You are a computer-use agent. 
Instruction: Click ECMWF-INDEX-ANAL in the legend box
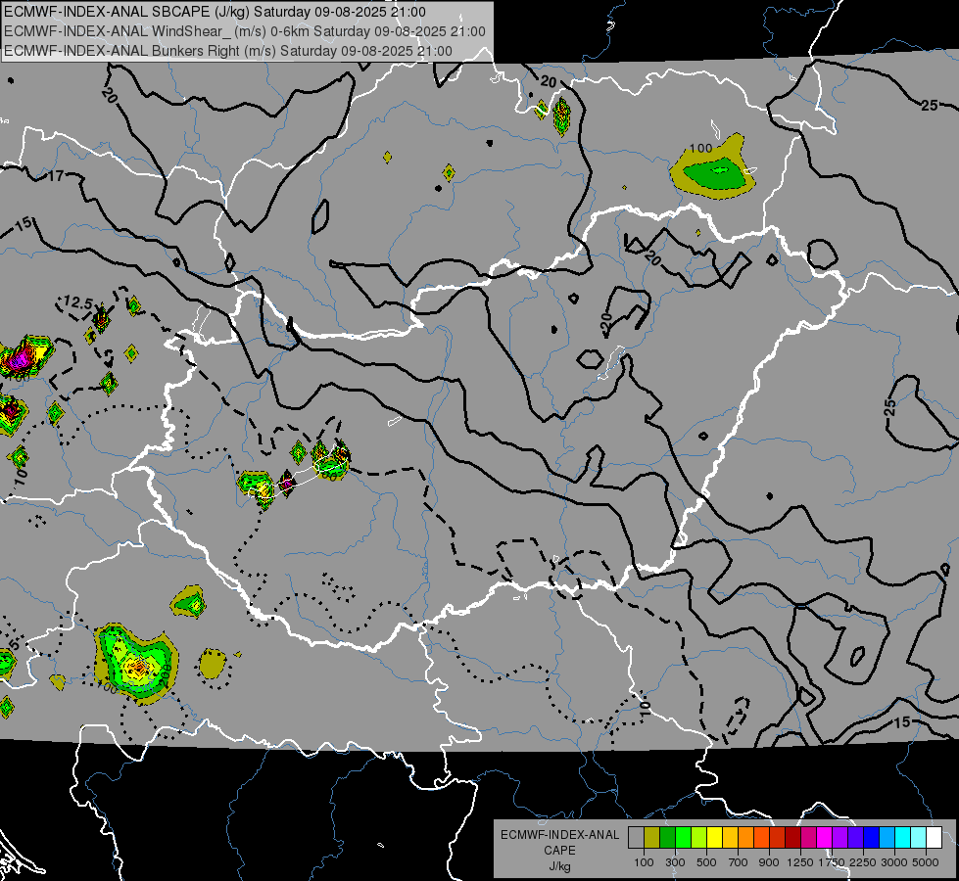point(559,835)
